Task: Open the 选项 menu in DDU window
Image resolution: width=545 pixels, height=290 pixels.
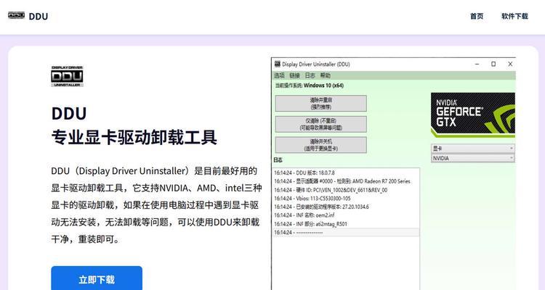Action: pos(279,75)
